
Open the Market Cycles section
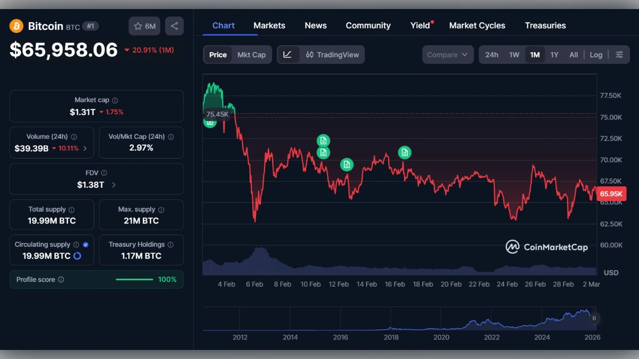coord(477,25)
